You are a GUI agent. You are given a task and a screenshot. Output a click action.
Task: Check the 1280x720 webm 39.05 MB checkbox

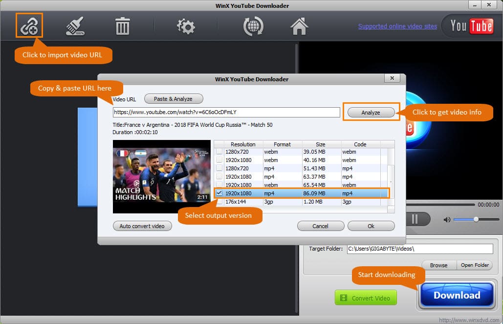click(x=219, y=152)
